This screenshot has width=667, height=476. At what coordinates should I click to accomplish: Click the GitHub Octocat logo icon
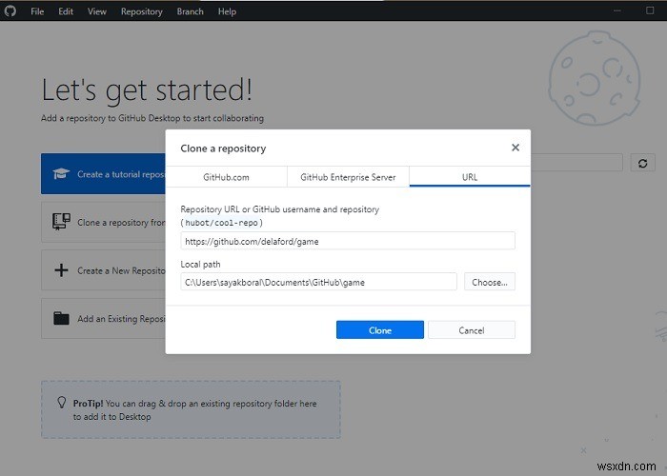click(x=10, y=10)
